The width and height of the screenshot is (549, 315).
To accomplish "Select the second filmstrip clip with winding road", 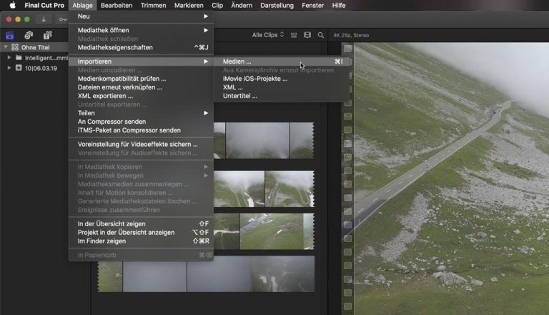I will [264, 189].
